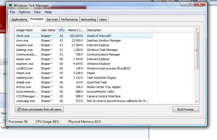
Task: Sort by Memory column header
Action: [x=75, y=30]
